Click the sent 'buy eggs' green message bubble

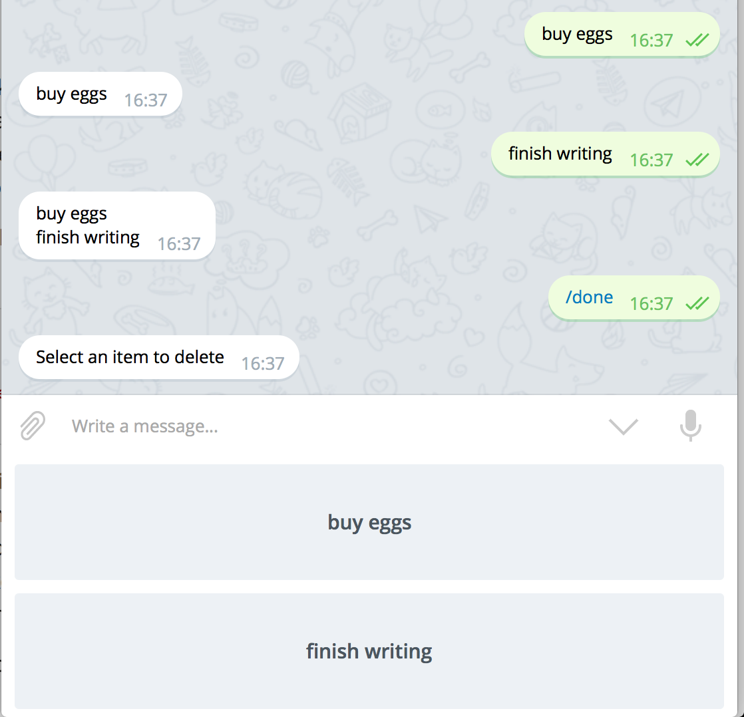(577, 34)
